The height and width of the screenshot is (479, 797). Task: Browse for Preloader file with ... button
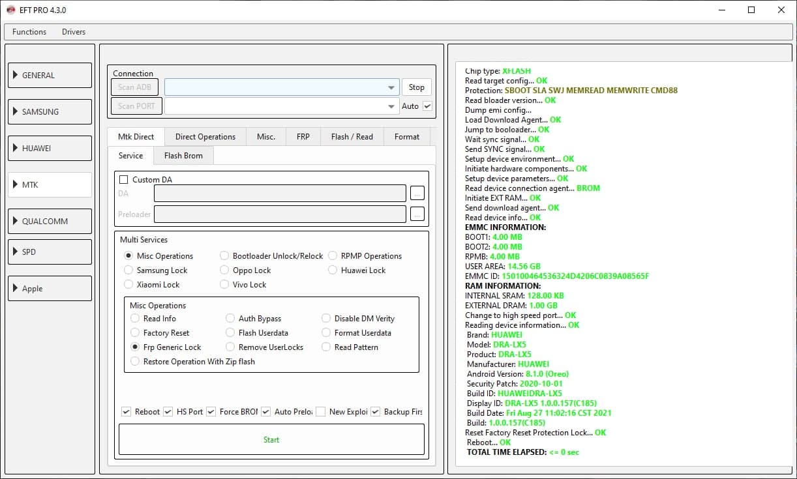(417, 214)
